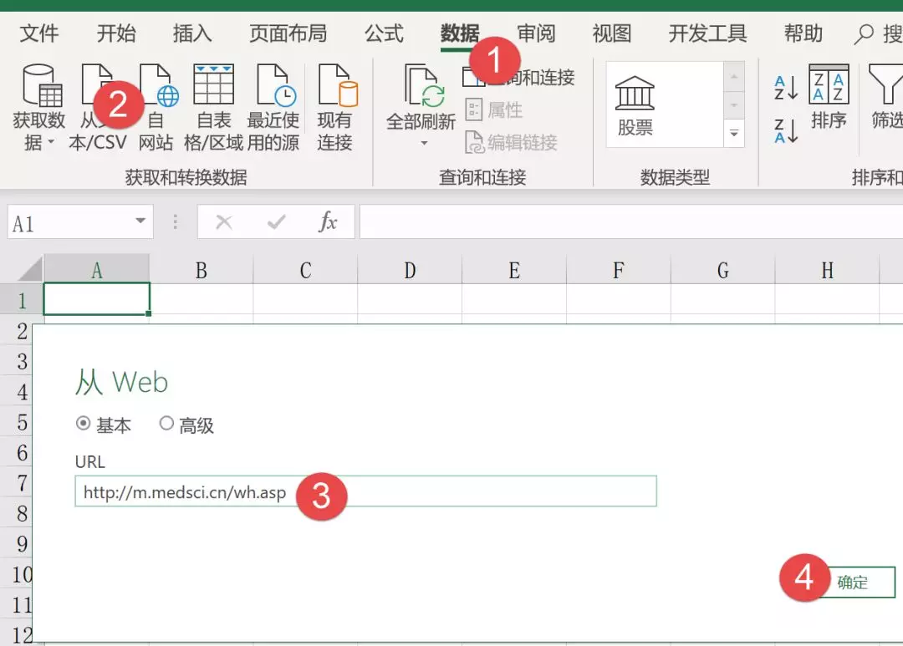This screenshot has width=903, height=646.
Task: Click the search magnifier icon
Action: (x=863, y=34)
